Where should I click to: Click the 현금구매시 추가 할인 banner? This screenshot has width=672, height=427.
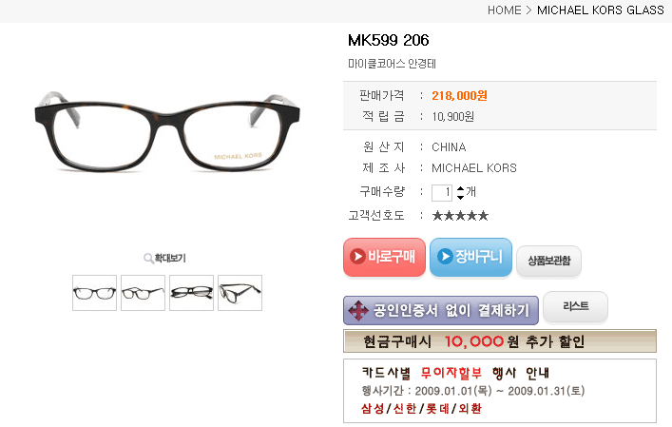pos(500,341)
